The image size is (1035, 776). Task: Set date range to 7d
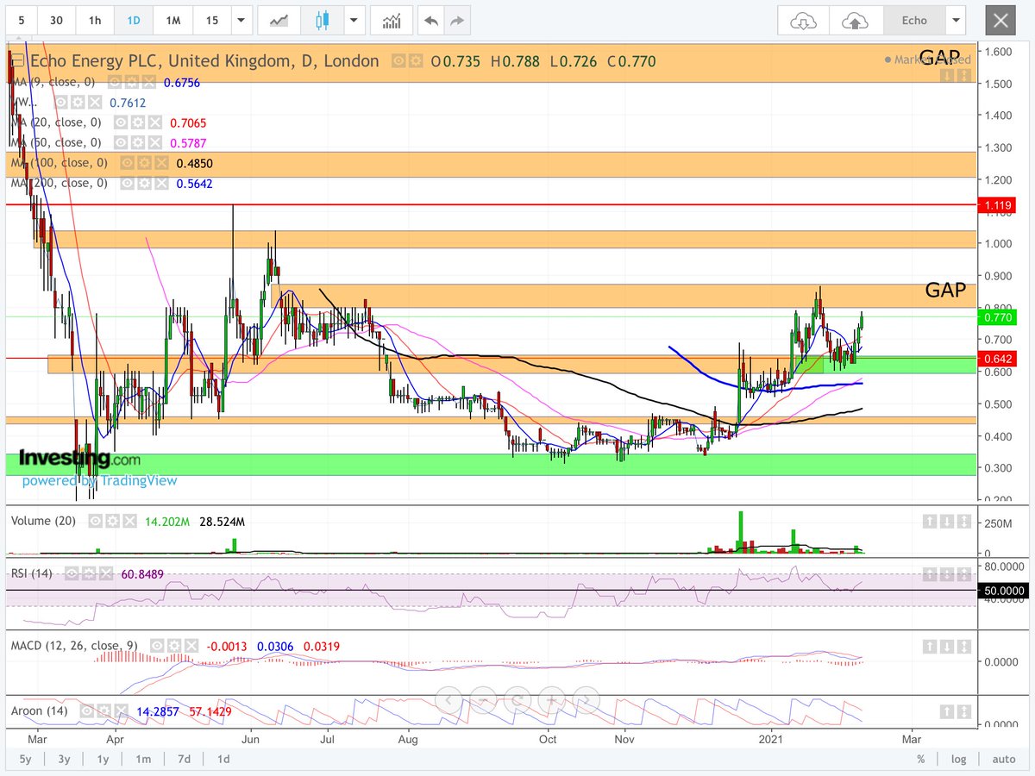click(184, 759)
